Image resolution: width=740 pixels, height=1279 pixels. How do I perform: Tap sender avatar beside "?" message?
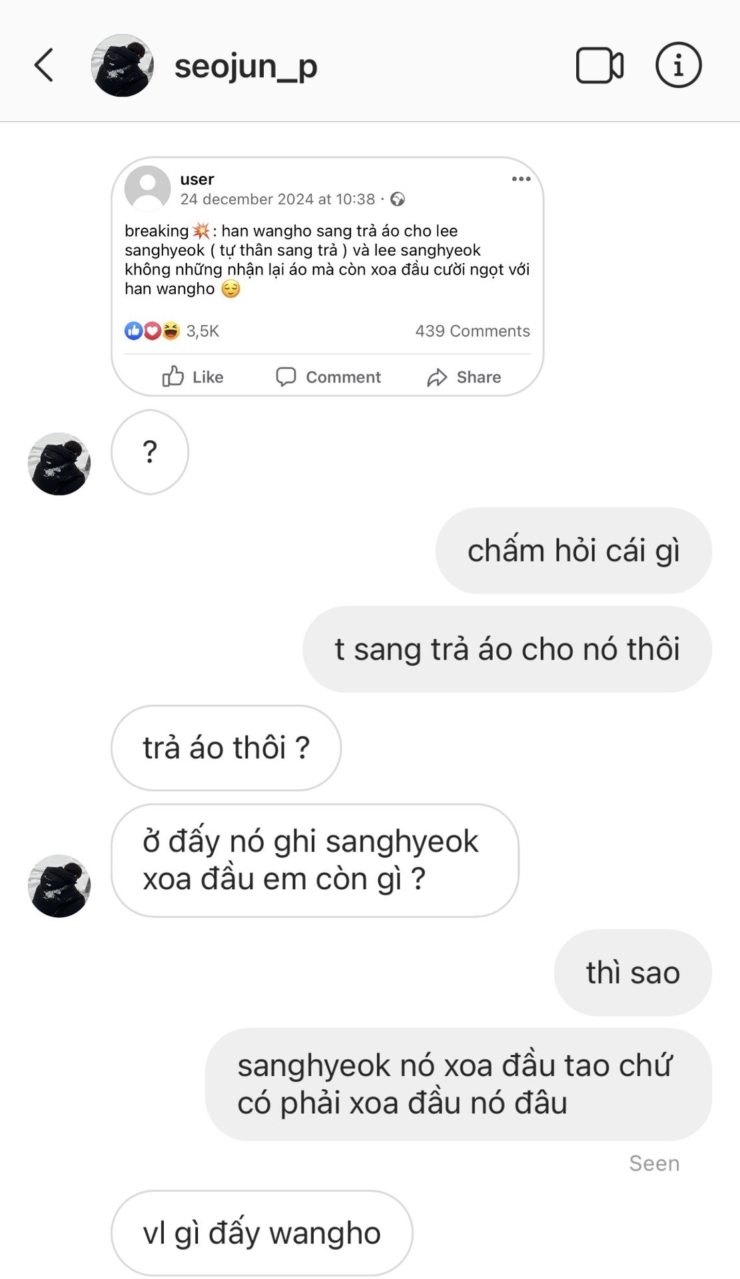pos(59,464)
